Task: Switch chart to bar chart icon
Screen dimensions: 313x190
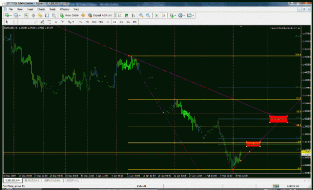Action: click(120, 15)
